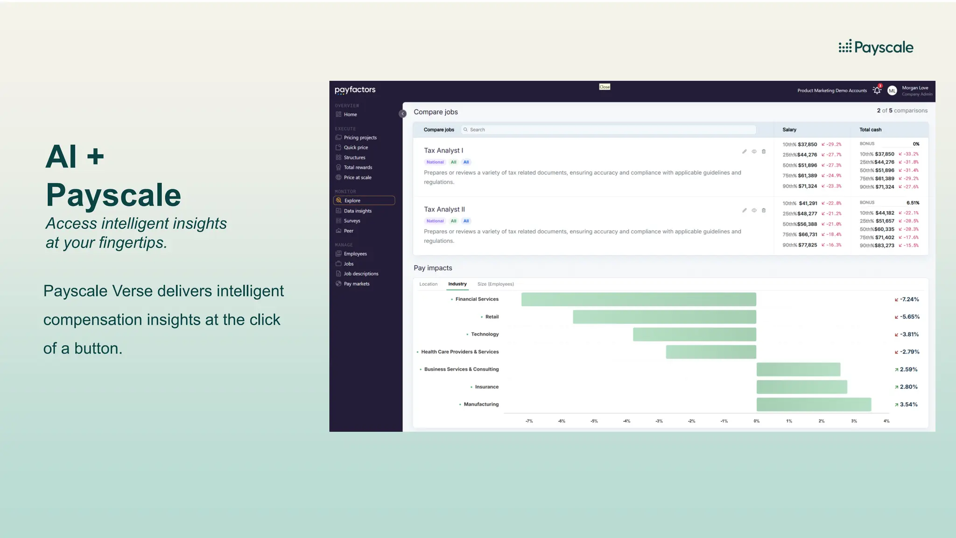Click the $51,896 salary 50th percentile value

tap(807, 165)
